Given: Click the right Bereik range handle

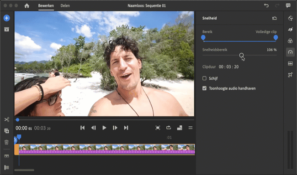Looking at the screenshot, I should (276, 38).
